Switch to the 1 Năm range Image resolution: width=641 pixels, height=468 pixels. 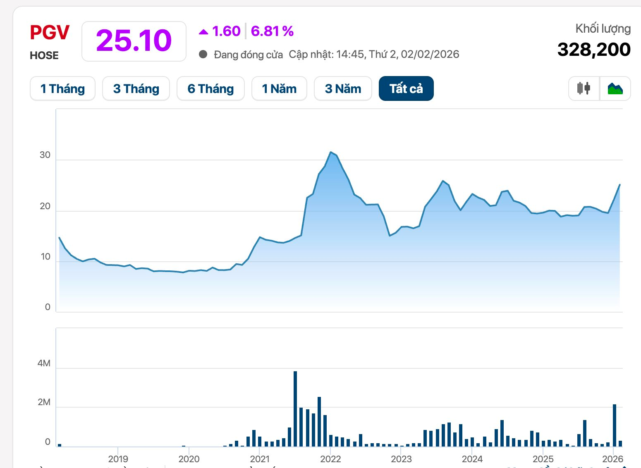click(x=279, y=88)
